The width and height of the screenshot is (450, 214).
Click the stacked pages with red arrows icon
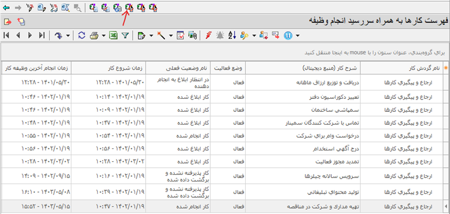pos(21,21)
